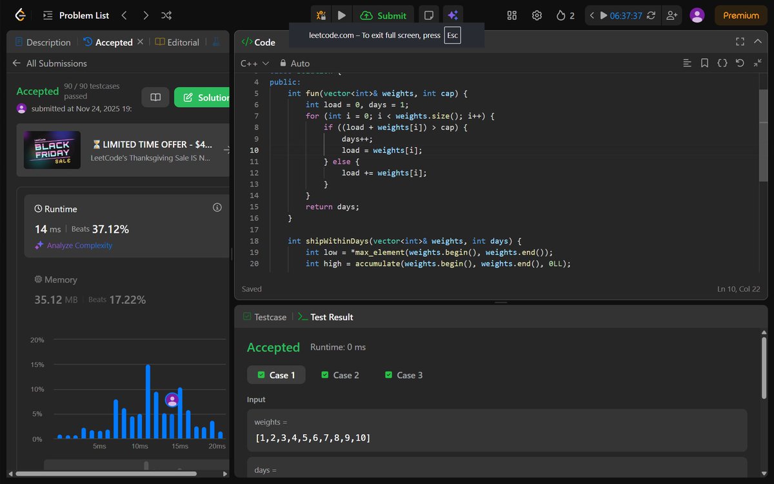The width and height of the screenshot is (774, 484).
Task: Open the layout grid icon
Action: coord(512,15)
